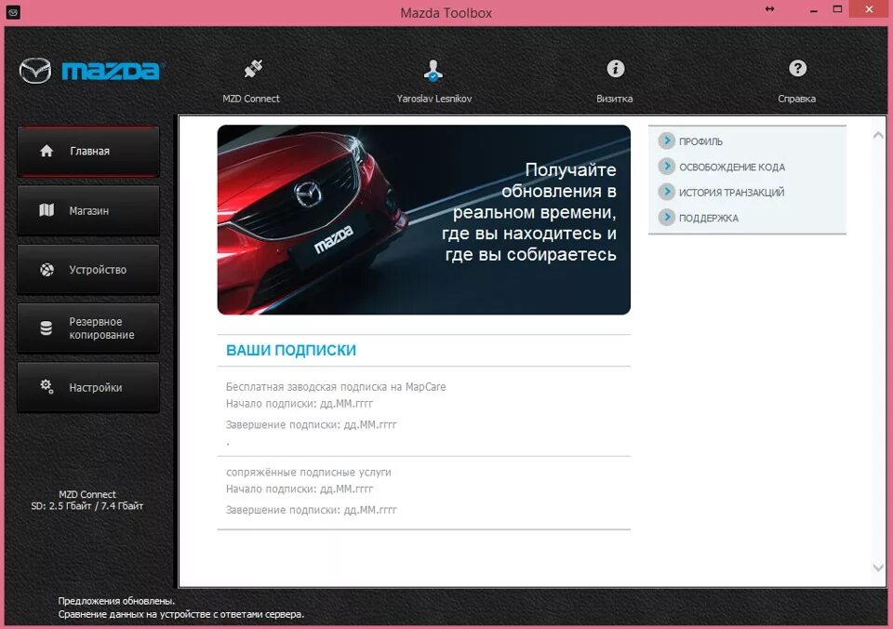The width and height of the screenshot is (893, 629).
Task: Click the app icon in the title bar
Action: click(x=12, y=12)
